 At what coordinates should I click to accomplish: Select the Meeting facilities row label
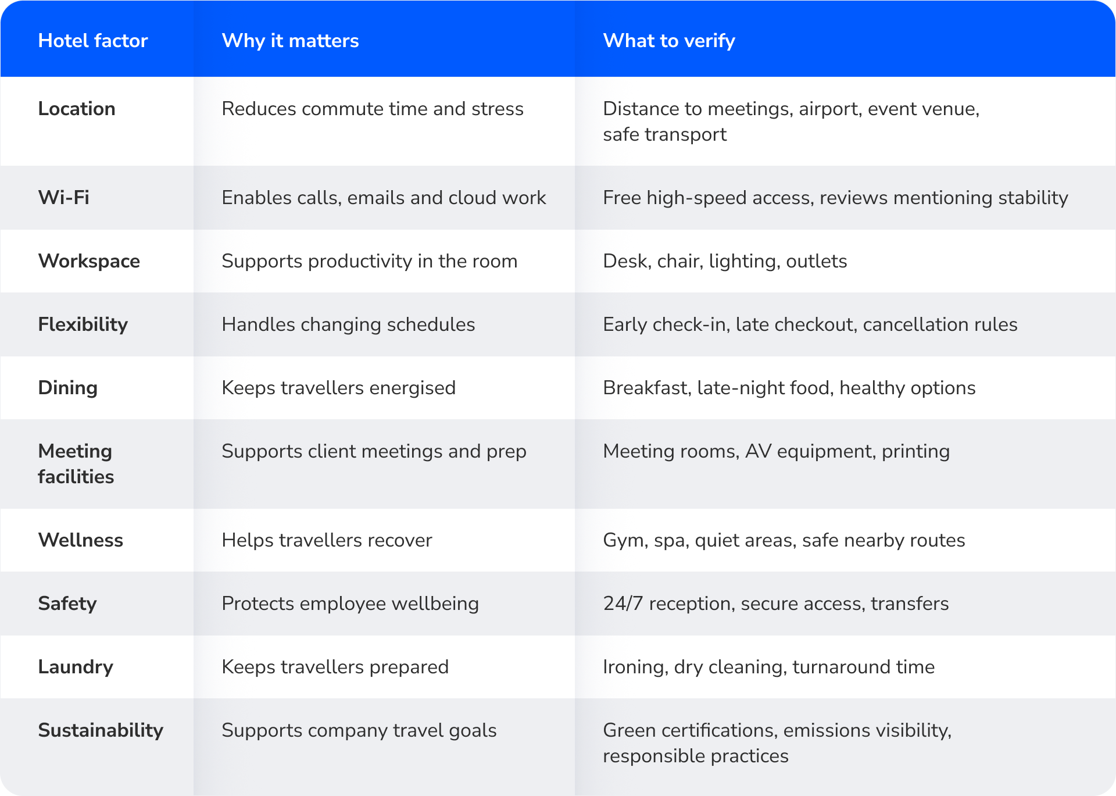click(x=76, y=464)
